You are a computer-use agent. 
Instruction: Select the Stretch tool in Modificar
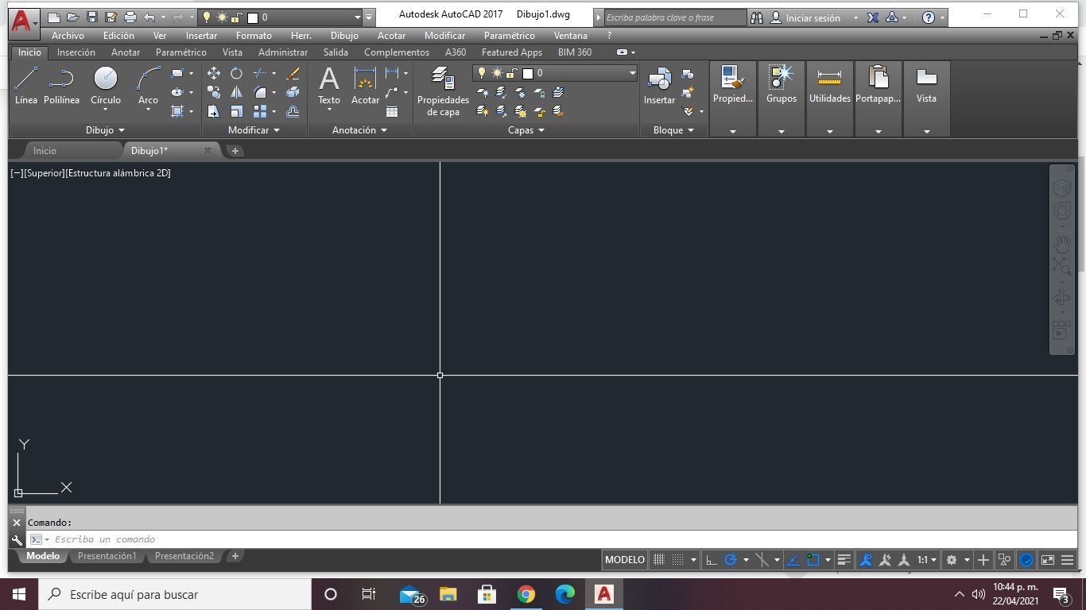(x=214, y=111)
